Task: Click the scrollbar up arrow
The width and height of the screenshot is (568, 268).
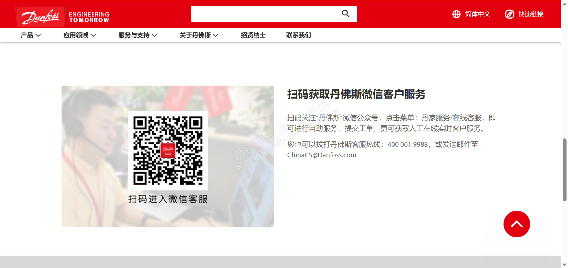Action: click(564, 3)
